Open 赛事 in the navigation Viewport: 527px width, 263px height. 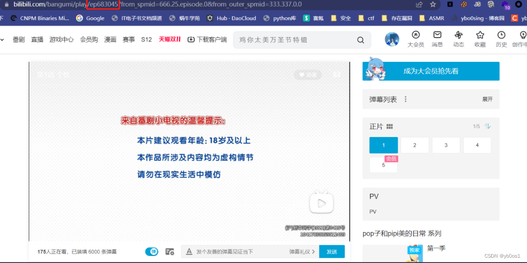[x=129, y=40]
